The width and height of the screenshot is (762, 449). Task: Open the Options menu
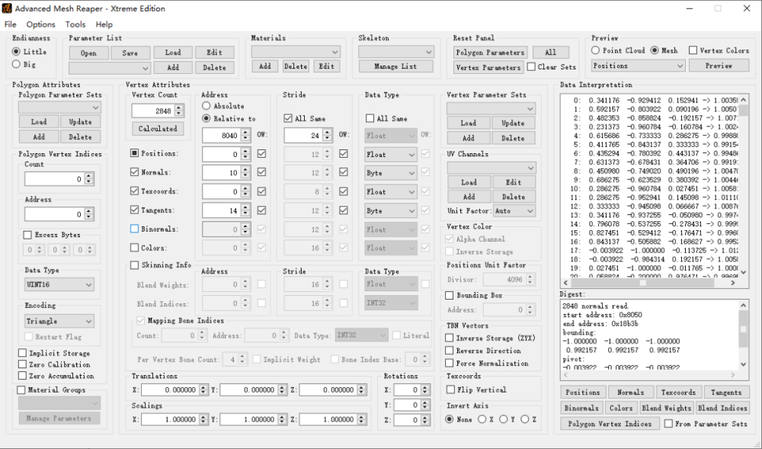coord(41,24)
